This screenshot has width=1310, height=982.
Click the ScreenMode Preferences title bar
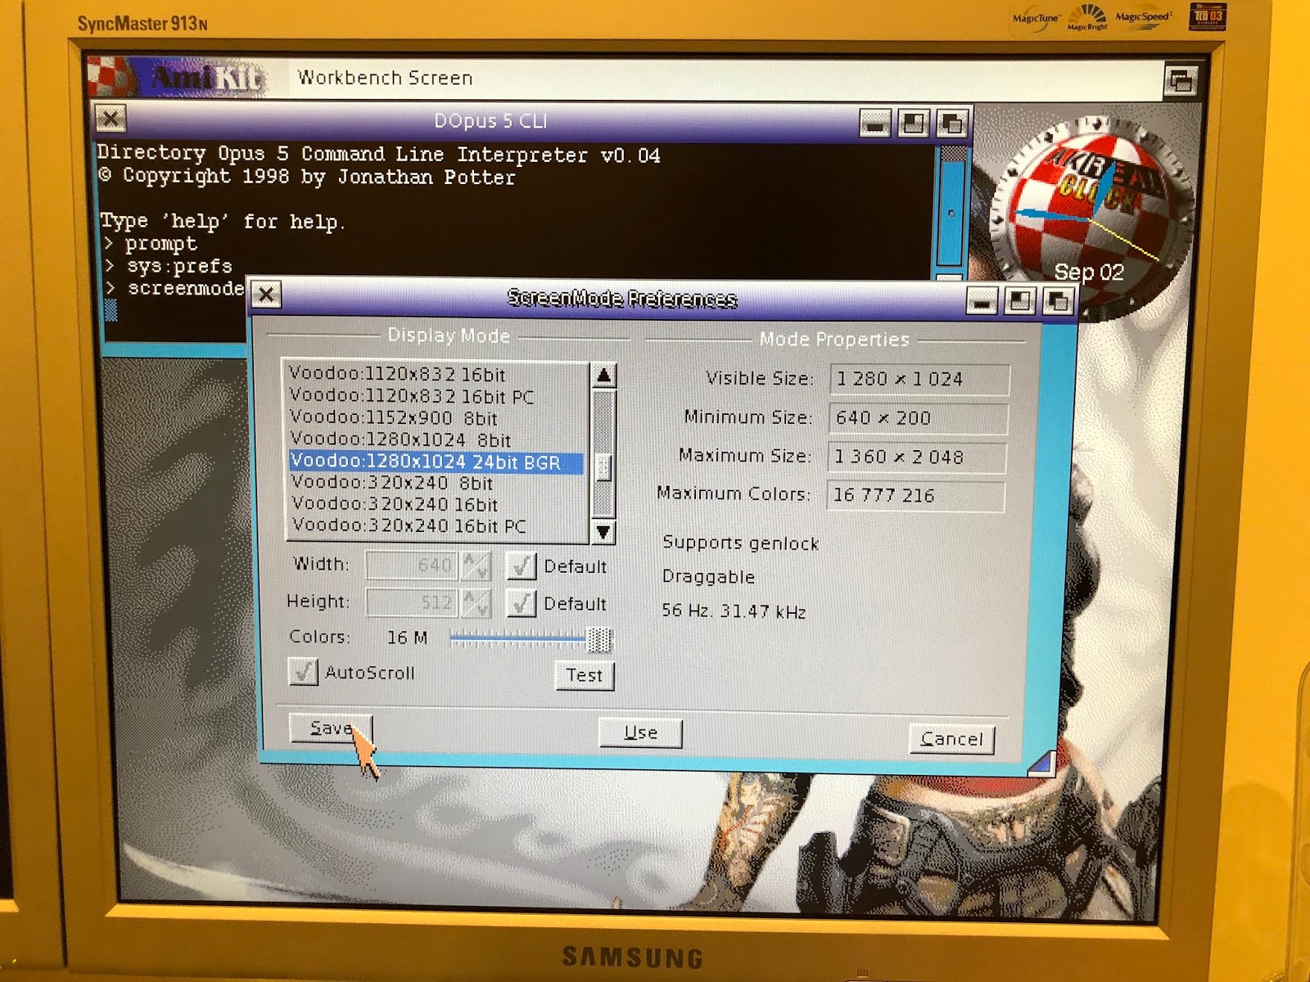point(622,299)
